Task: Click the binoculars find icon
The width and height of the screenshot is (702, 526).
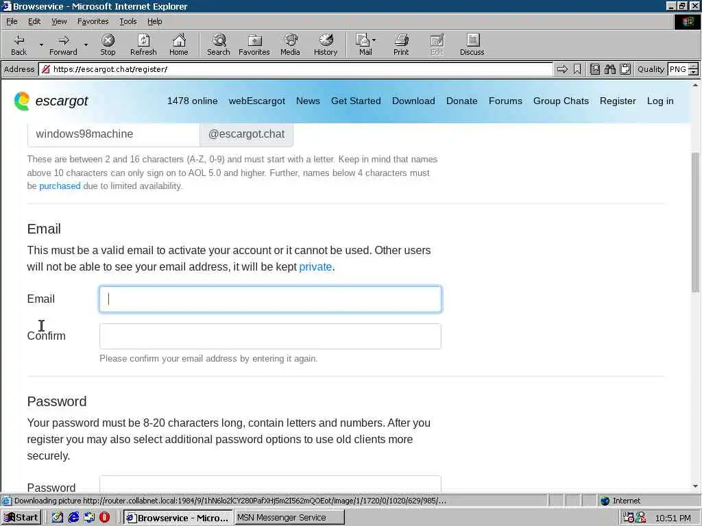Action: click(609, 69)
